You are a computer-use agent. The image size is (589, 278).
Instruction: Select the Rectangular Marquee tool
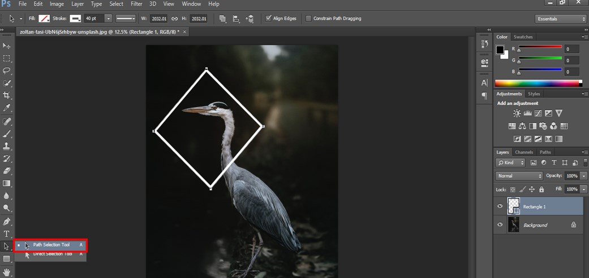click(6, 59)
